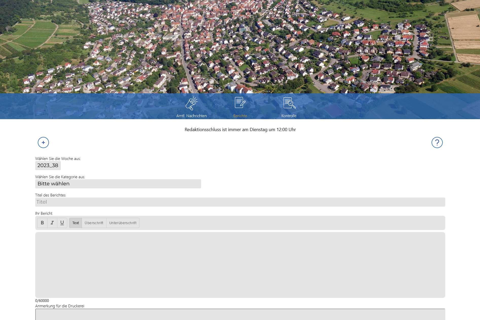Toggle italic formatting in report editor
480x320 pixels.
(52, 223)
